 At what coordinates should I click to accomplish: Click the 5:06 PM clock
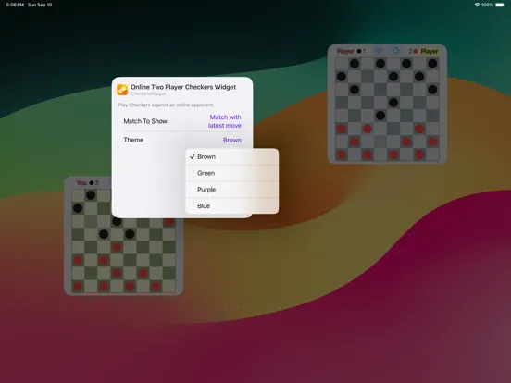15,5
